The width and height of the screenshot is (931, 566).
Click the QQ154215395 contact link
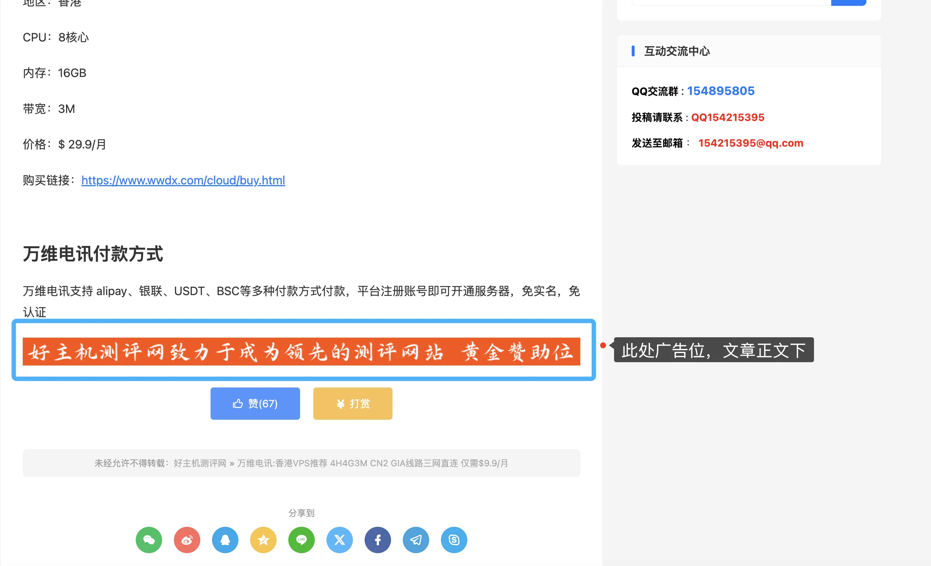[x=728, y=117]
